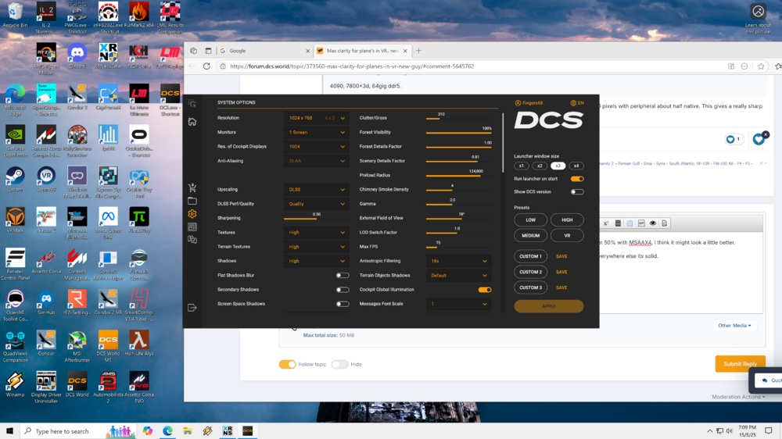
Task: Refresh the forum page in the browser
Action: tap(206, 66)
